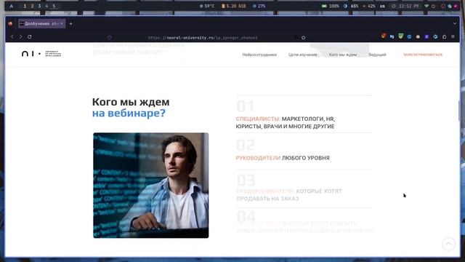Switch to workspace 3

[39, 6]
